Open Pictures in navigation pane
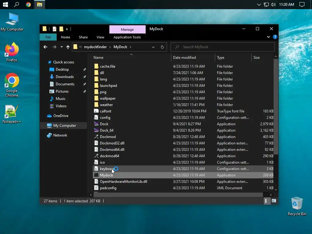The height and width of the screenshot is (234, 312). coord(62,91)
